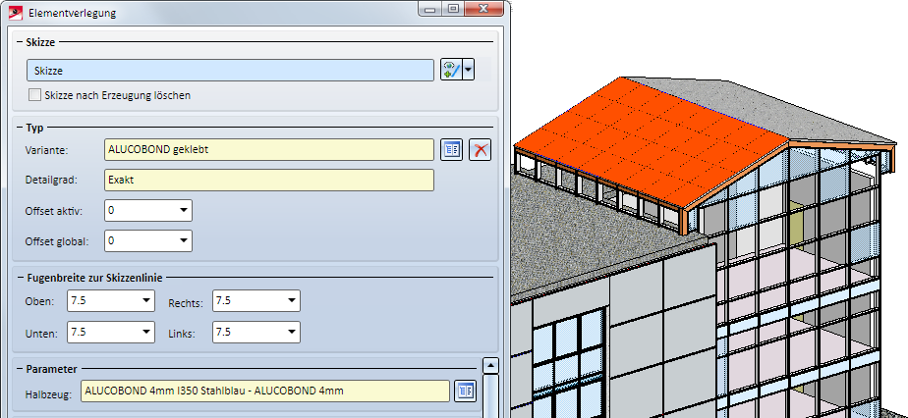Click the Halbzeug catalogue icon
The width and height of the screenshot is (908, 418).
coord(465,391)
